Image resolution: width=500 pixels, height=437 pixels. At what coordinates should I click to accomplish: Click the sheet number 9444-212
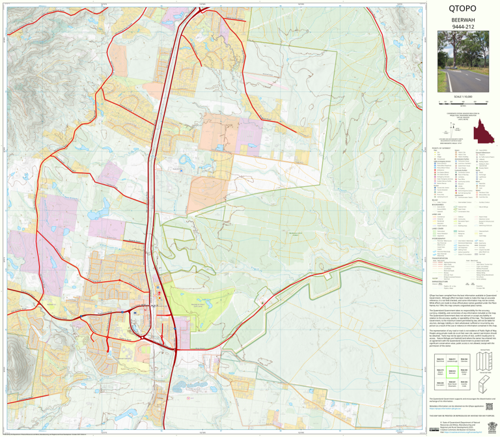[x=463, y=27]
